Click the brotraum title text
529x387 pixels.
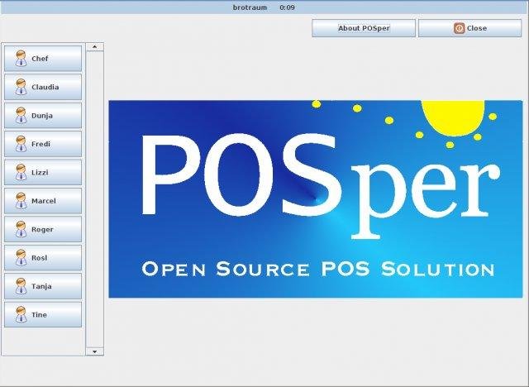tap(250, 7)
